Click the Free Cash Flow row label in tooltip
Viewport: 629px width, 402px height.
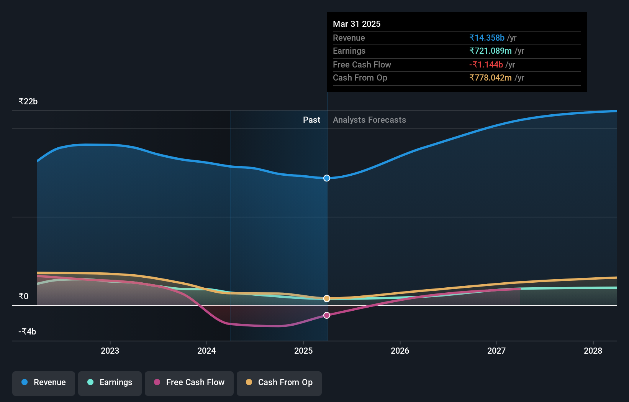point(362,64)
